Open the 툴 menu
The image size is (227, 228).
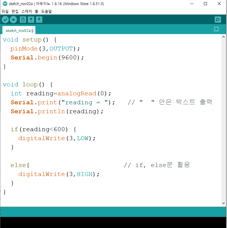[x=37, y=11]
